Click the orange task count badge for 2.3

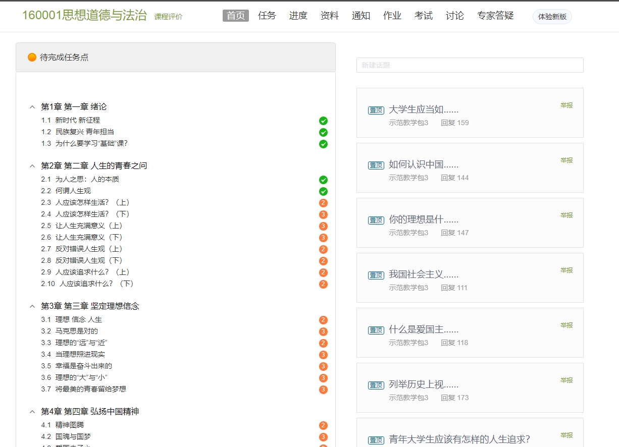323,203
